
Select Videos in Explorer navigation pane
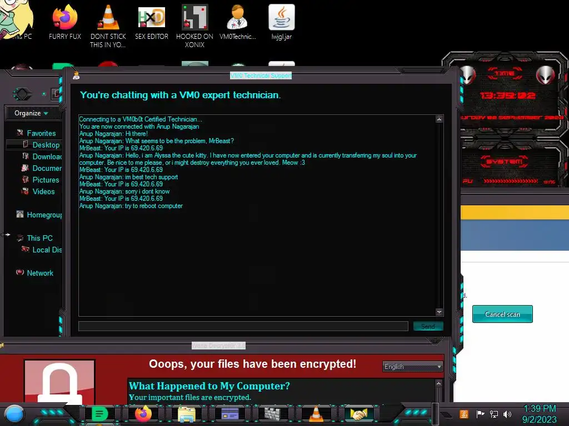43,191
